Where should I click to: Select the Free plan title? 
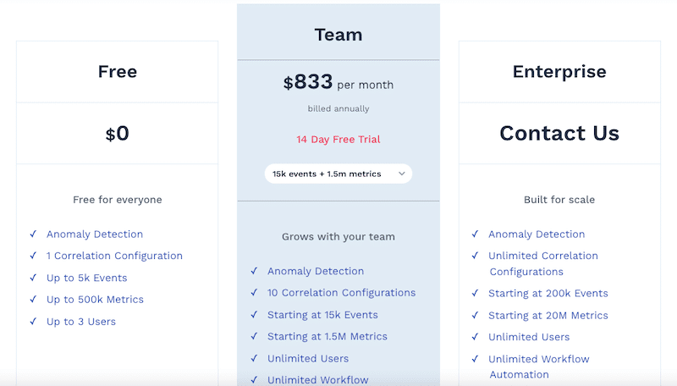[x=117, y=72]
